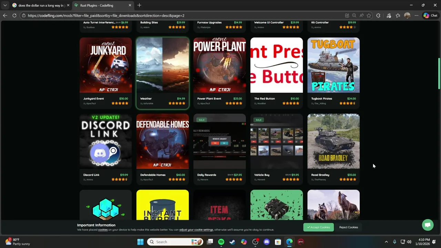
Task: Open author ThePitereq under Road Bradley
Action: pyautogui.click(x=320, y=180)
